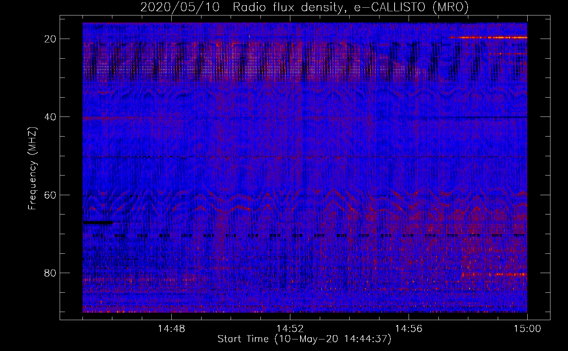The image size is (568, 351).
Task: Click the '15:00' time tick label
Action: [527, 329]
